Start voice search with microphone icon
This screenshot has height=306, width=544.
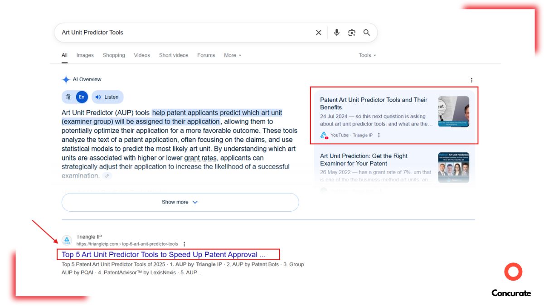(336, 33)
